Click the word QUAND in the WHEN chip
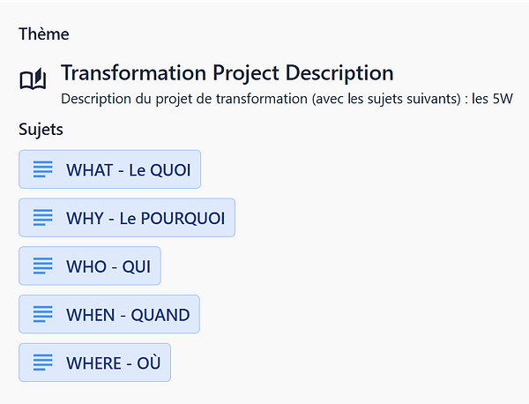 tap(160, 315)
